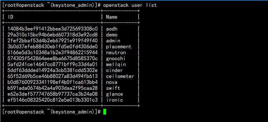Click the nova ID beginning with b0d87600
Image resolution: width=268 pixels, height=122 pixels.
pyautogui.click(x=53, y=82)
